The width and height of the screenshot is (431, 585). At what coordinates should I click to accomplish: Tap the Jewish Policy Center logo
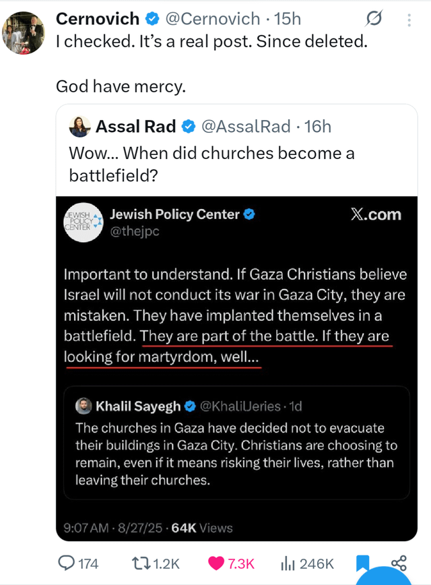(82, 222)
